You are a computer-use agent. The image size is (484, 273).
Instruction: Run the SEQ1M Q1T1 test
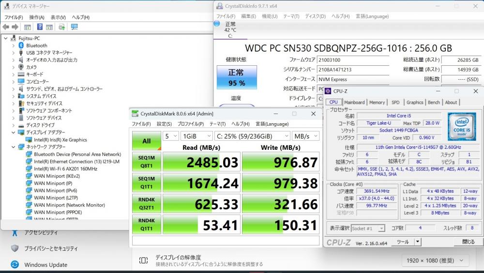(147, 183)
